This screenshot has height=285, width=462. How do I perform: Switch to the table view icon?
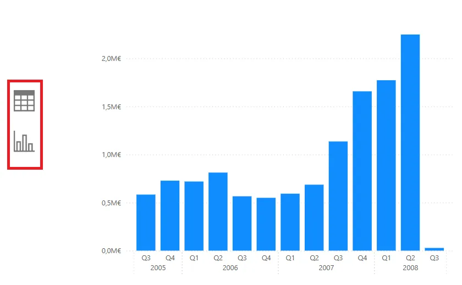(x=24, y=101)
